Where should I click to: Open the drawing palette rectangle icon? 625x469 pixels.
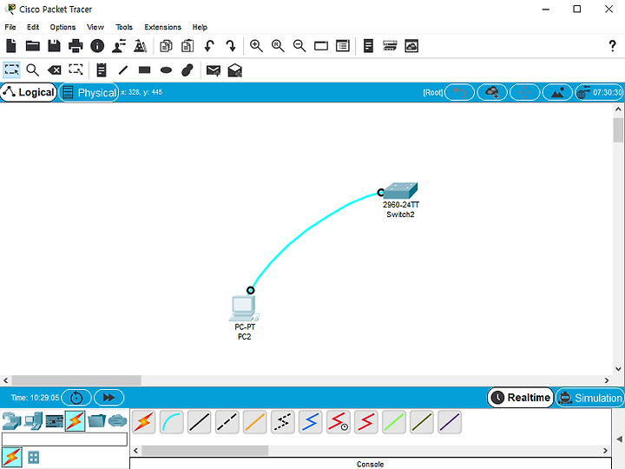pos(321,46)
